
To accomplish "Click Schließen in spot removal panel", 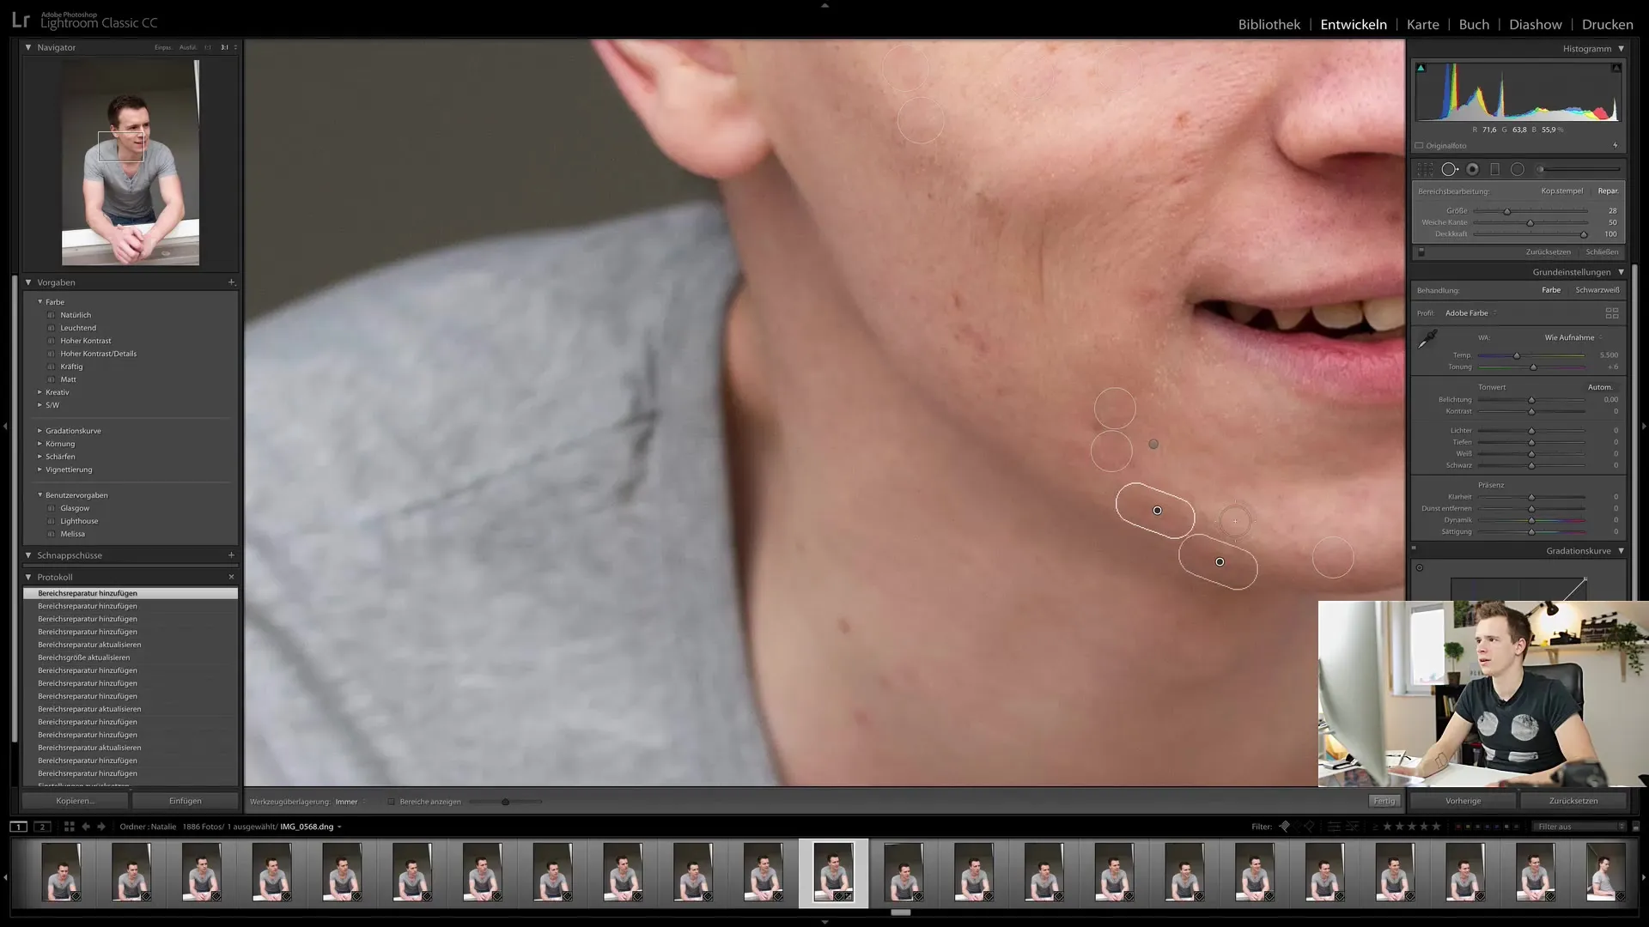I will (x=1602, y=252).
